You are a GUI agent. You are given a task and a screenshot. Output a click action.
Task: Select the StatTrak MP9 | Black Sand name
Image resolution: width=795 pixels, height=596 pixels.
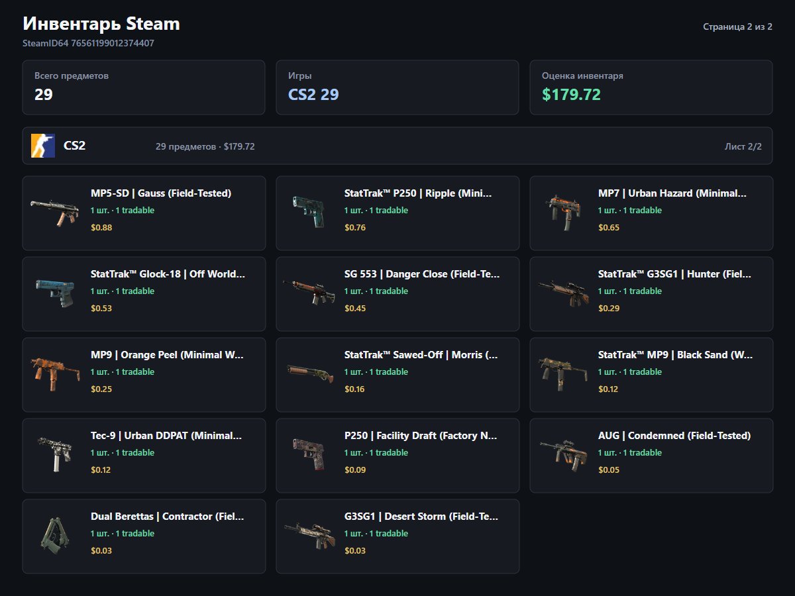coord(675,355)
